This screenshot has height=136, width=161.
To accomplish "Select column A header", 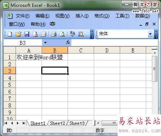I will pos(29,50).
